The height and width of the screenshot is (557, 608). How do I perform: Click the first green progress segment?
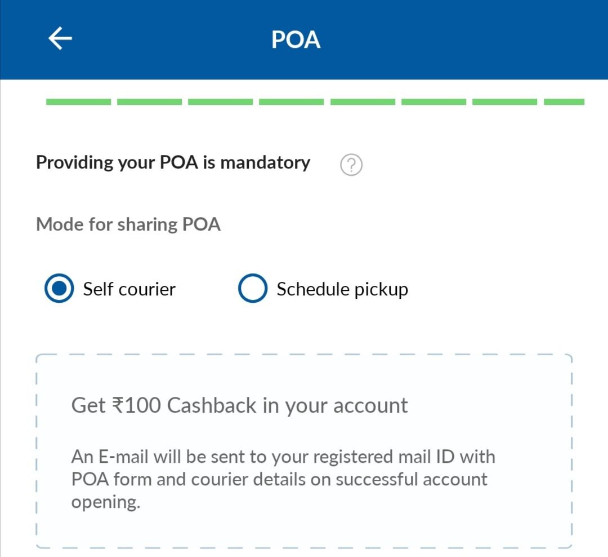(x=78, y=102)
